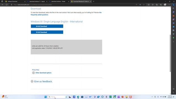Image resolution: width=176 pixels, height=99 pixels.
Task: Show hidden system tray icons
Action: 152,97
